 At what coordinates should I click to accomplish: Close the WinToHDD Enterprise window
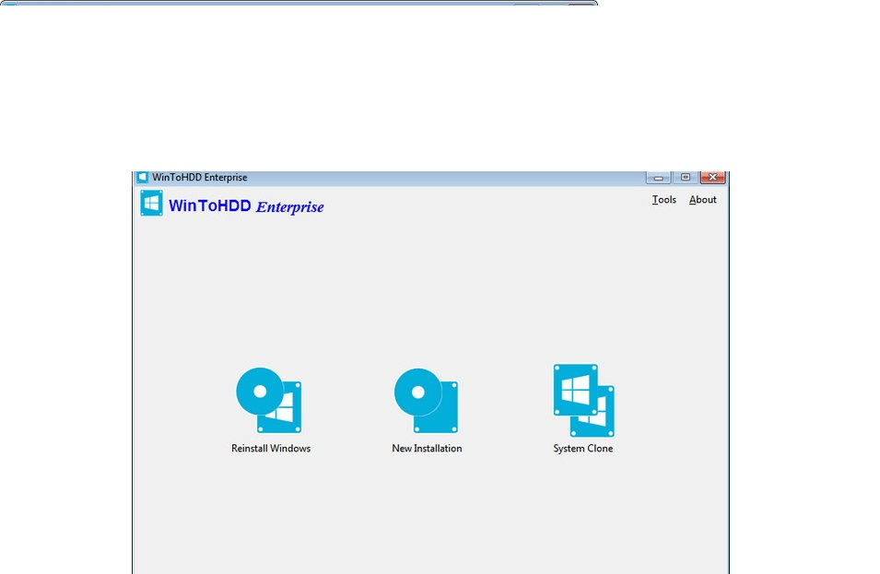point(713,177)
